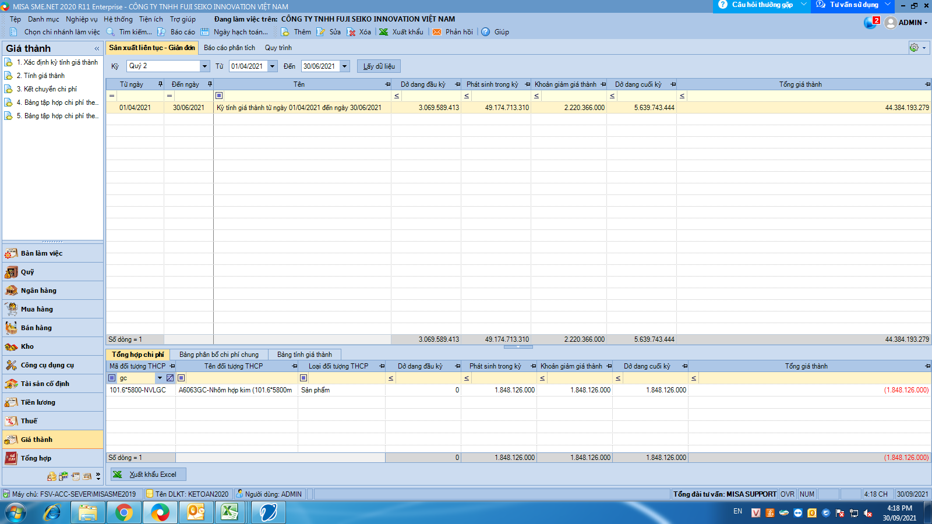This screenshot has height=524, width=932.
Task: Open Google Chrome from the taskbar
Action: 124,513
